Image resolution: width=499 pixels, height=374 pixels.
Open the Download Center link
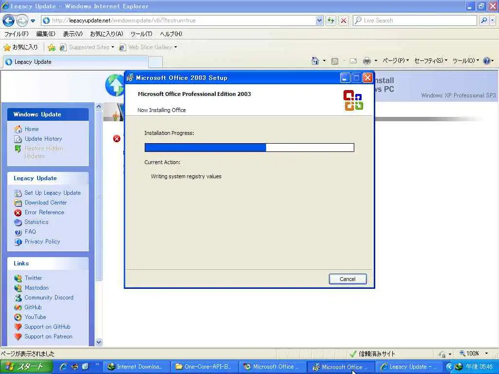46,203
